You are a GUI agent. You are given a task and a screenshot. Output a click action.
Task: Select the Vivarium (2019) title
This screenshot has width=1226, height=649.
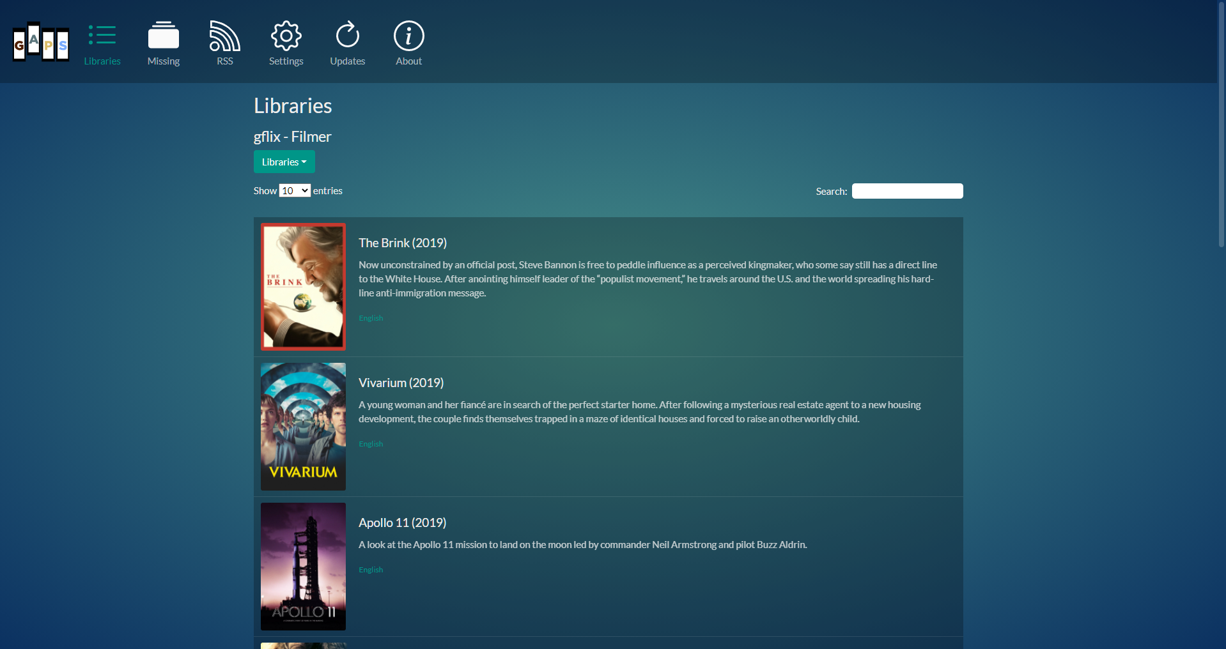401,383
